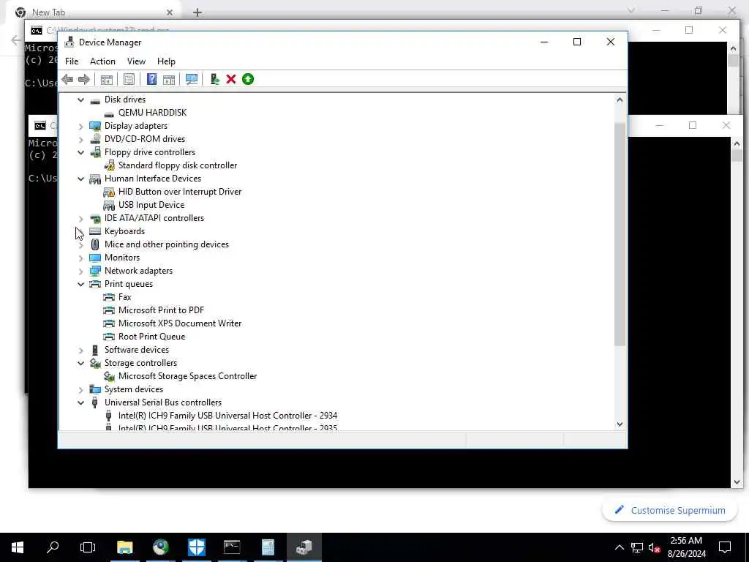
Task: Select Microsoft XPS Document Writer
Action: click(x=180, y=323)
